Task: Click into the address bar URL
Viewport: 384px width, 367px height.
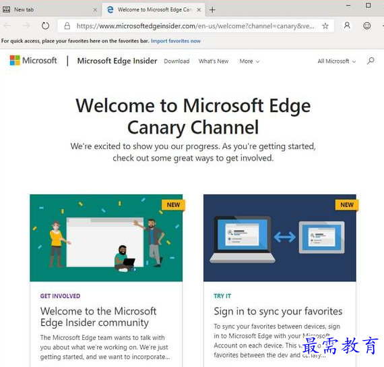Action: point(195,26)
